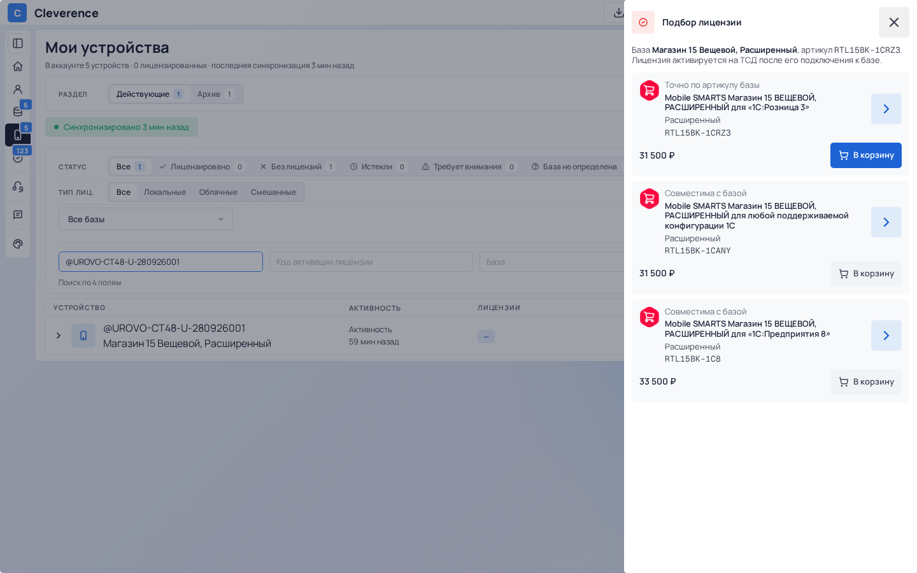Open the Home icon in sidebar

pos(18,66)
